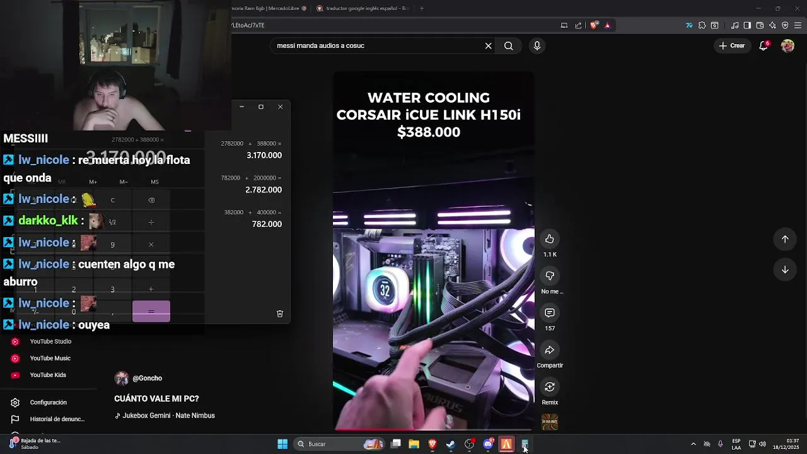
Task: Click calculator C clear key
Action: tap(112, 200)
